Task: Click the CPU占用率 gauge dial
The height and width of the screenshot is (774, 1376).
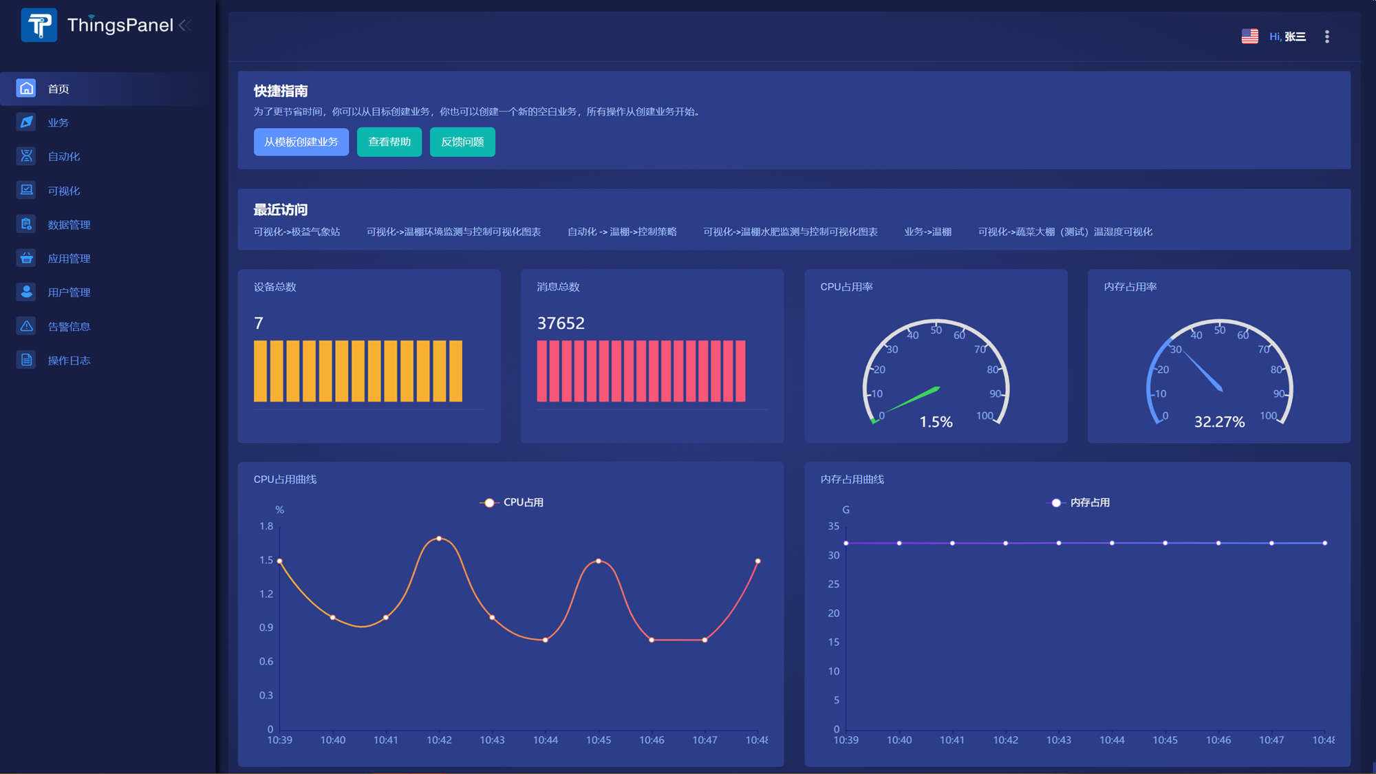Action: [936, 375]
